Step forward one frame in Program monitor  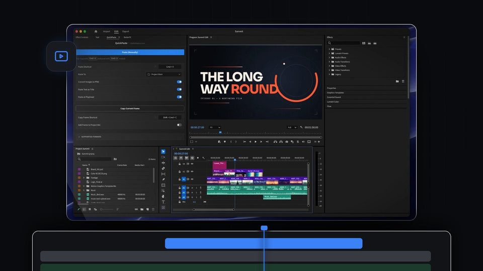point(261,142)
